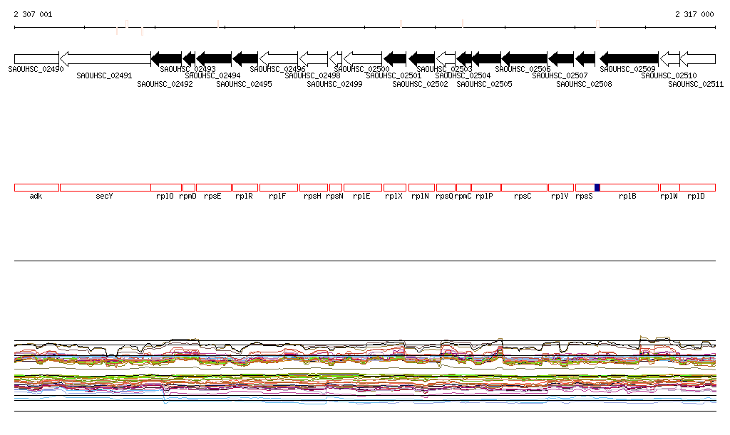Click the white SAOUHSC_02511 gene arrow
This screenshot has width=730, height=435.
(x=698, y=59)
